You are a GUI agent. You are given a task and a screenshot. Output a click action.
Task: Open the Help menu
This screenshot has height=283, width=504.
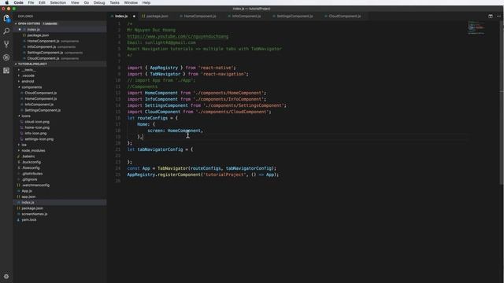coord(146,2)
